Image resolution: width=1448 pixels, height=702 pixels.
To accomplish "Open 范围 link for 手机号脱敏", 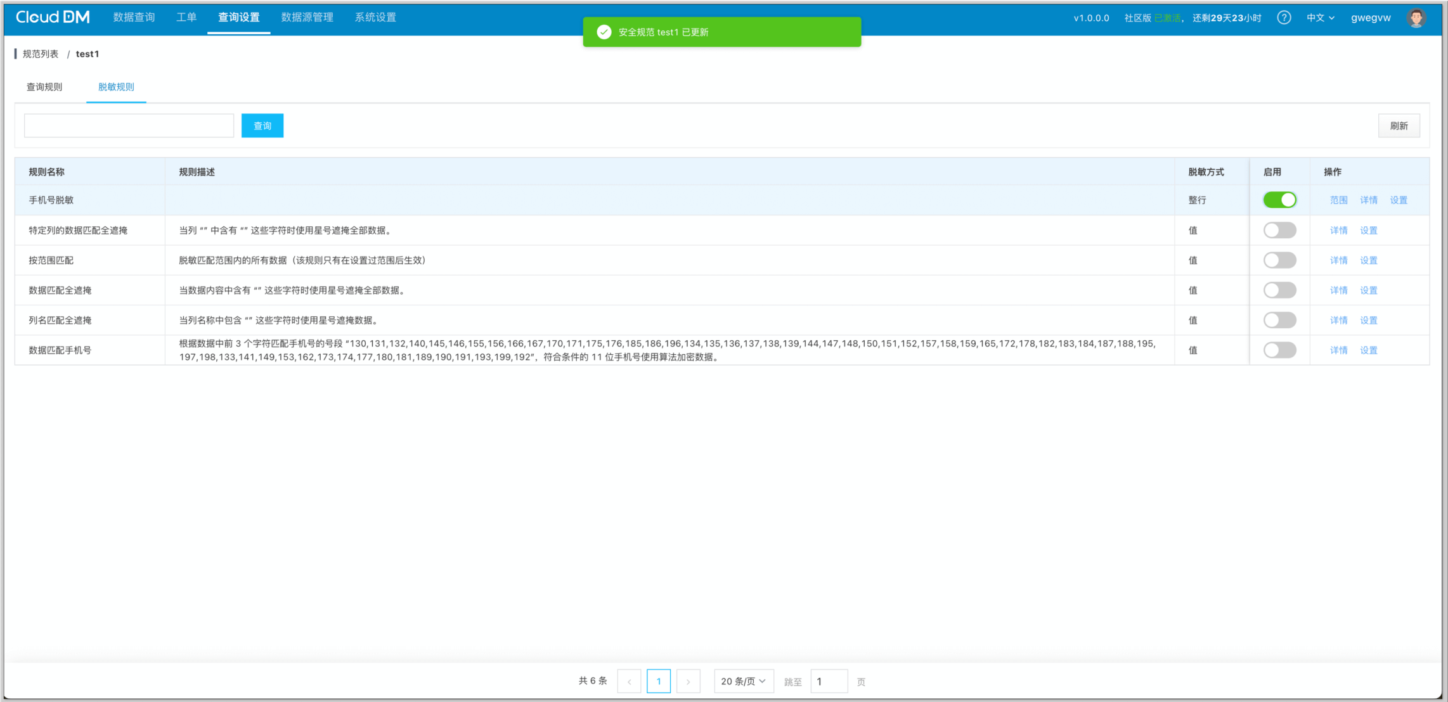I will coord(1338,200).
